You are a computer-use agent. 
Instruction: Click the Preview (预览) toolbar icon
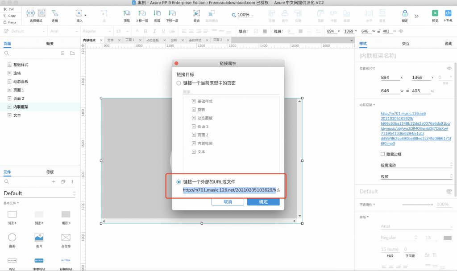(x=435, y=13)
